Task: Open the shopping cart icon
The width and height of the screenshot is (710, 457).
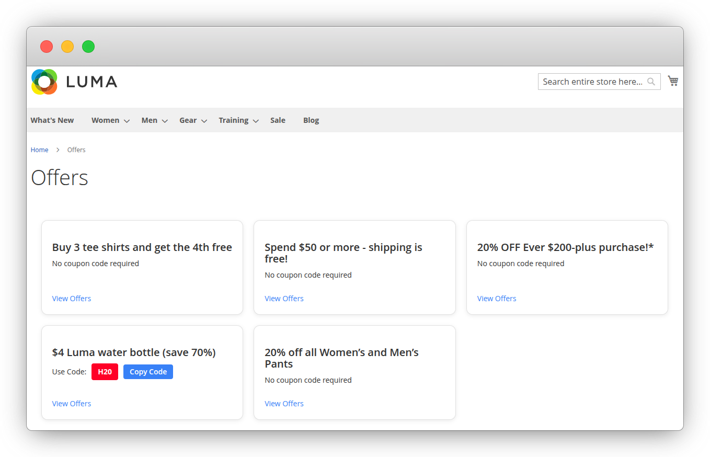Action: tap(673, 81)
